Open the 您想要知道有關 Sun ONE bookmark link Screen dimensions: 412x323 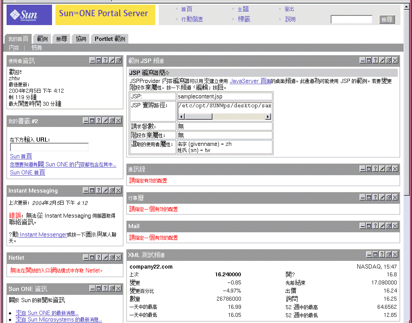click(x=63, y=164)
